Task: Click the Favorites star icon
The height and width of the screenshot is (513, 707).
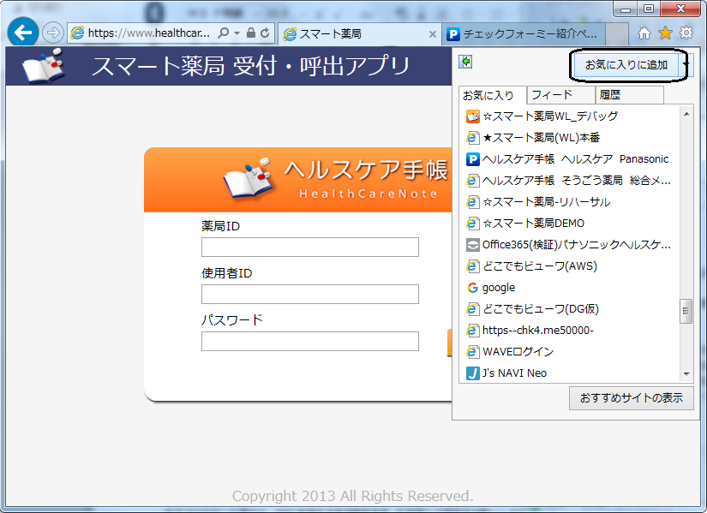Action: coord(666,33)
